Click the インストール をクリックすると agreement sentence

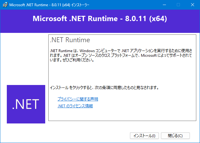pyautogui.click(x=104, y=88)
